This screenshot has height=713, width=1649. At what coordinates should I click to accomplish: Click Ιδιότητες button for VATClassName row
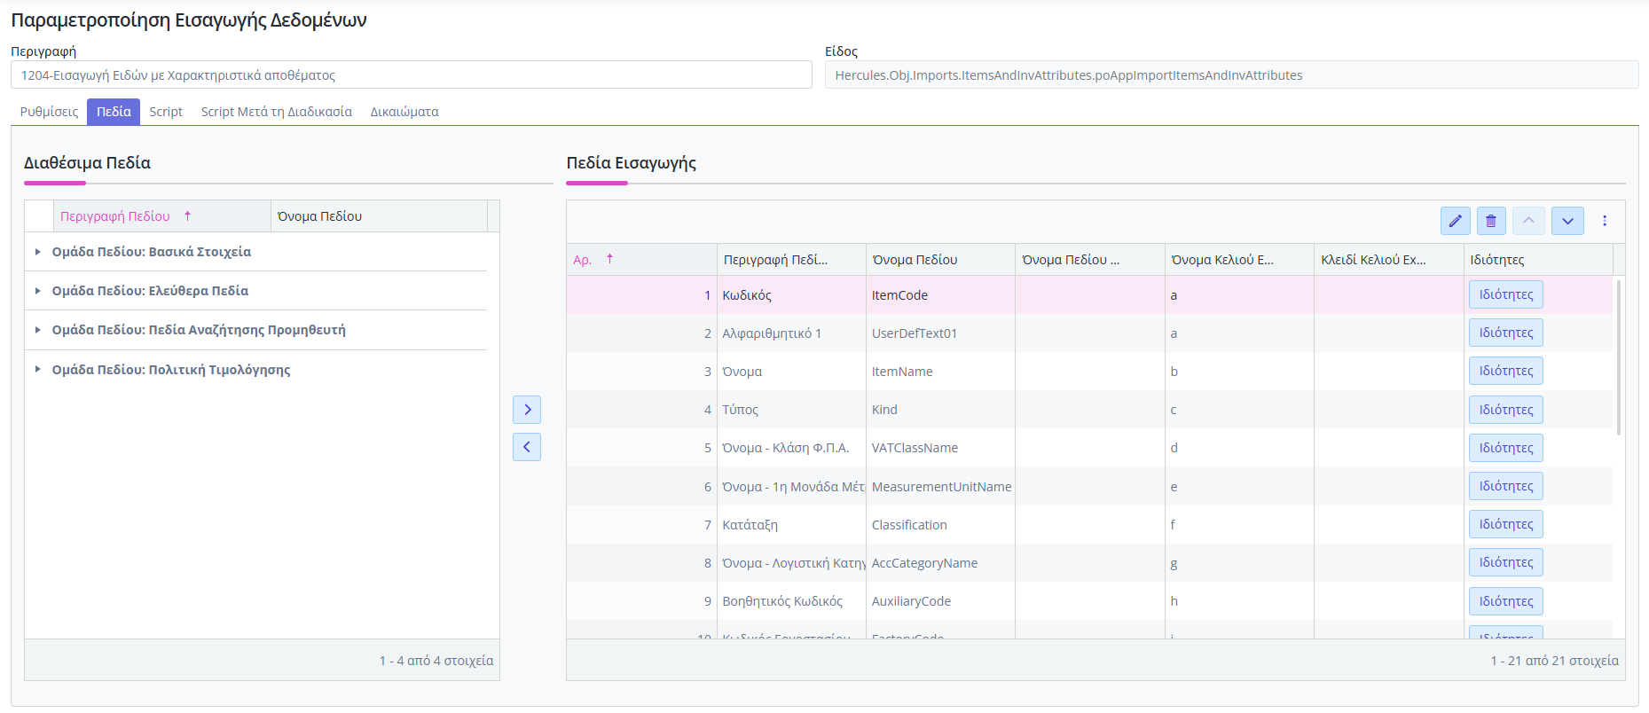(1505, 448)
